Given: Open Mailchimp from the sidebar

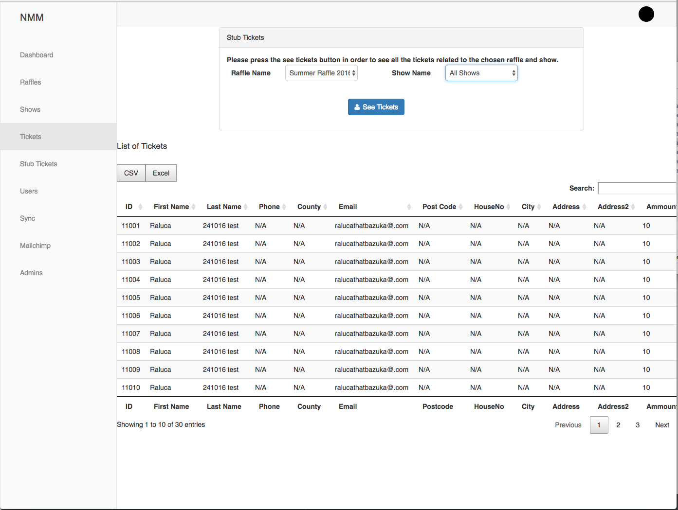Looking at the screenshot, I should 35,246.
